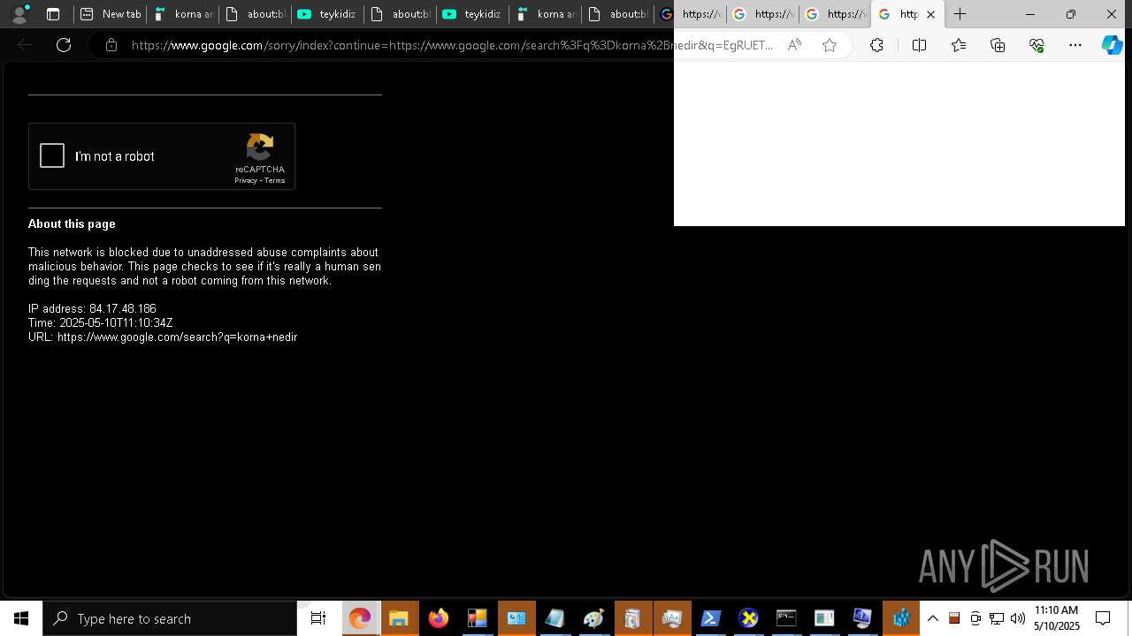Open the yellow X circle taskbar icon
The image size is (1132, 636).
pyautogui.click(x=749, y=618)
